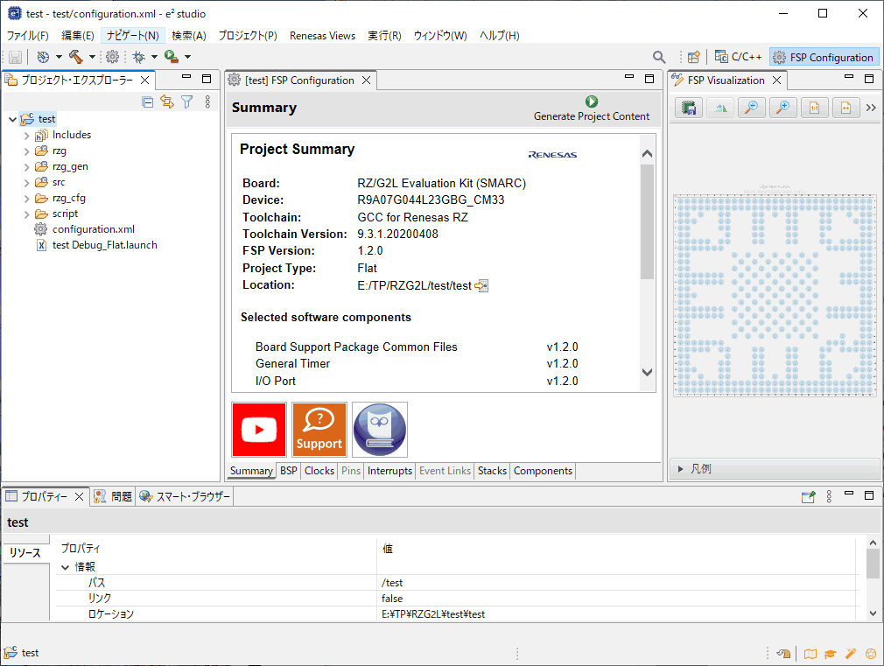The width and height of the screenshot is (884, 666).
Task: Zoom out in FSP Visualization
Action: [x=752, y=108]
